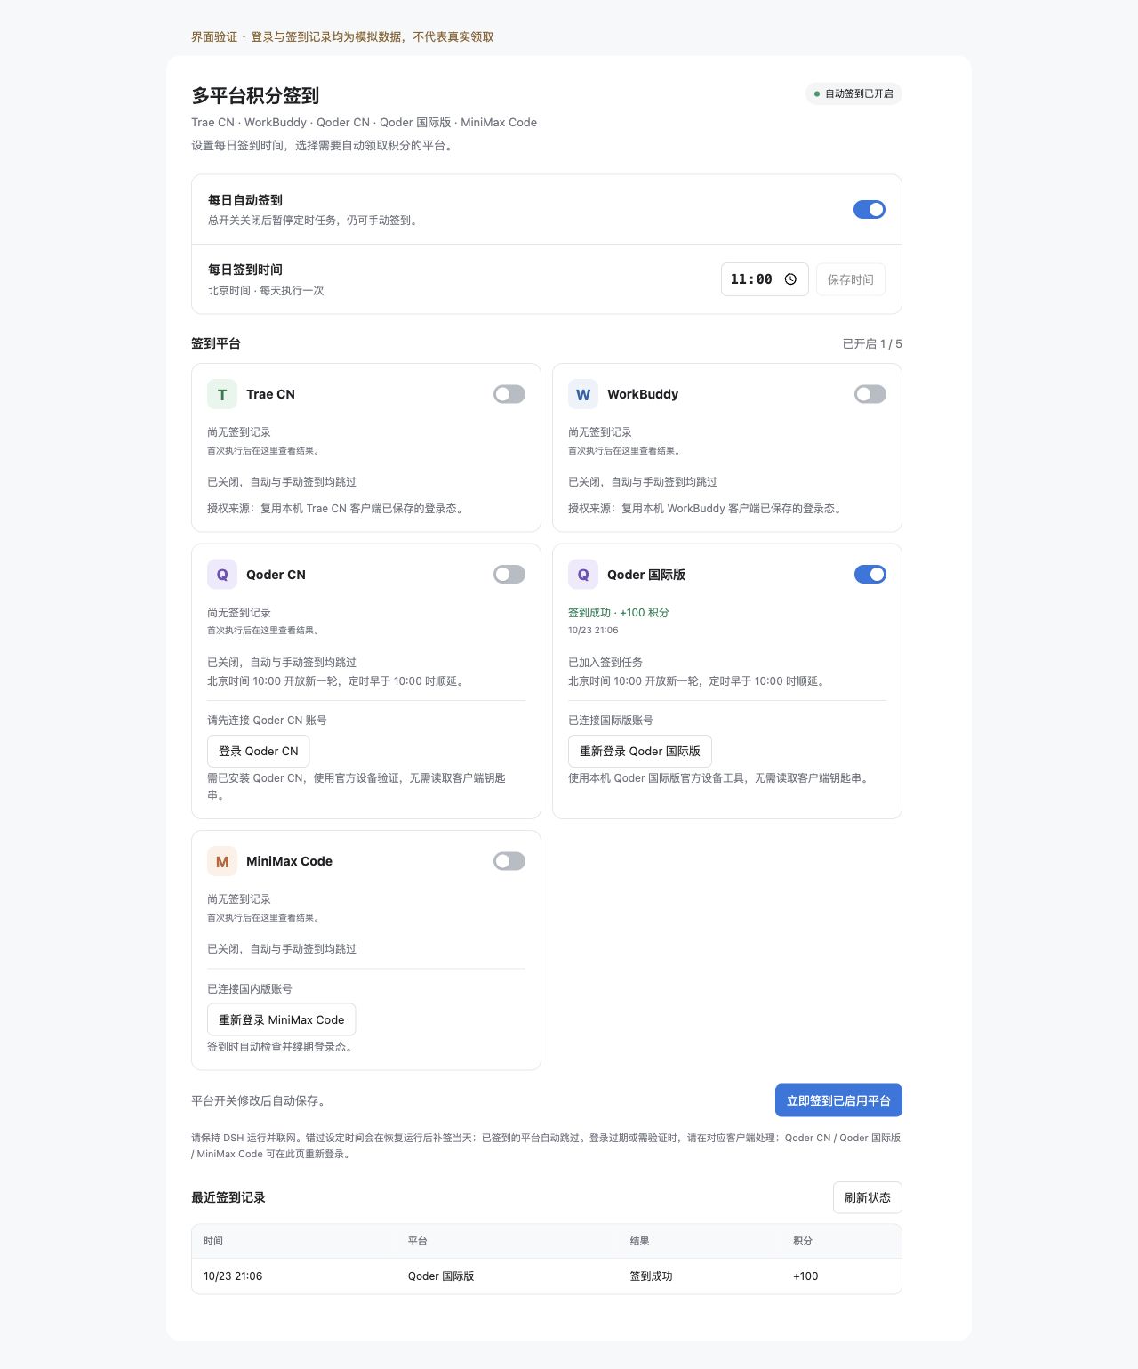The height and width of the screenshot is (1369, 1138).
Task: Click the Trae CN green T icon
Action: coord(222,394)
